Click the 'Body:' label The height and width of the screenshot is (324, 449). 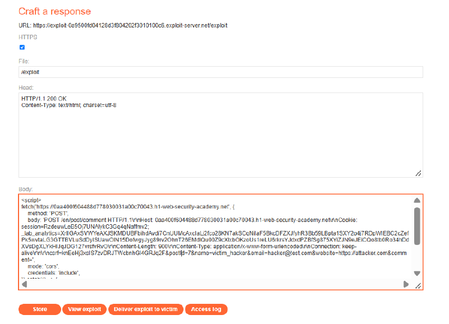[x=26, y=189]
